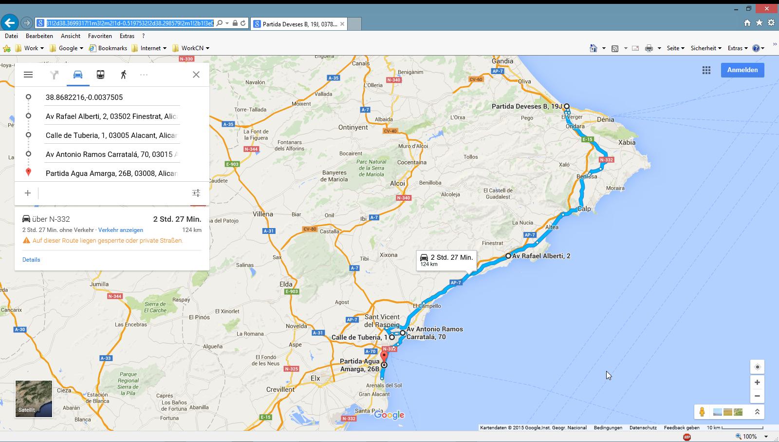Expand the imagery strip chevron
The width and height of the screenshot is (779, 442).
click(x=757, y=412)
